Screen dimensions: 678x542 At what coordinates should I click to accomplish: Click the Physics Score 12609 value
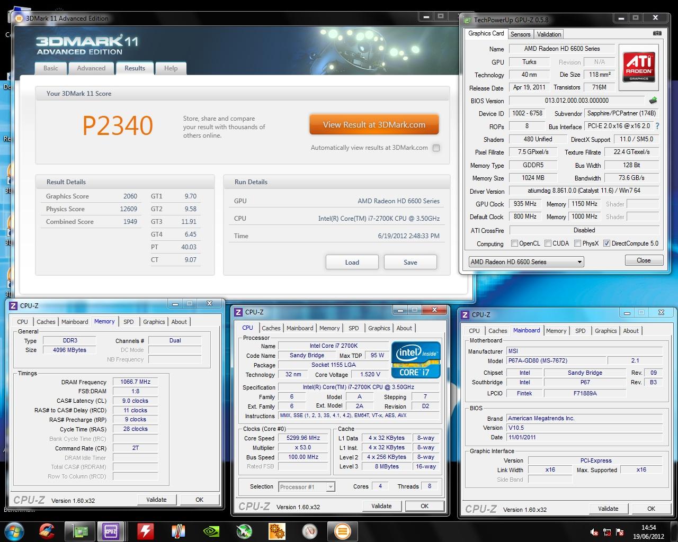click(x=129, y=209)
